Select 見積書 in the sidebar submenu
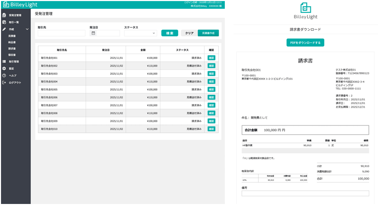This screenshot has height=205, width=379. coord(12,36)
